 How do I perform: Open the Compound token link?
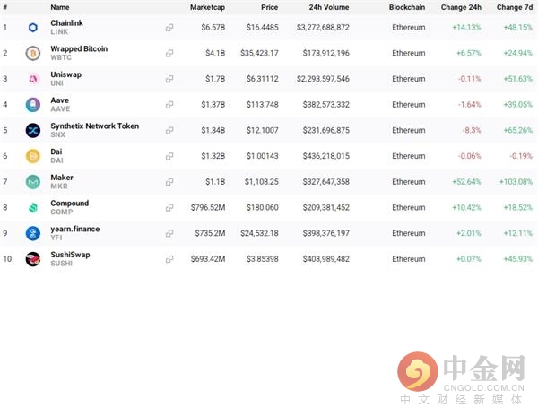[70, 203]
